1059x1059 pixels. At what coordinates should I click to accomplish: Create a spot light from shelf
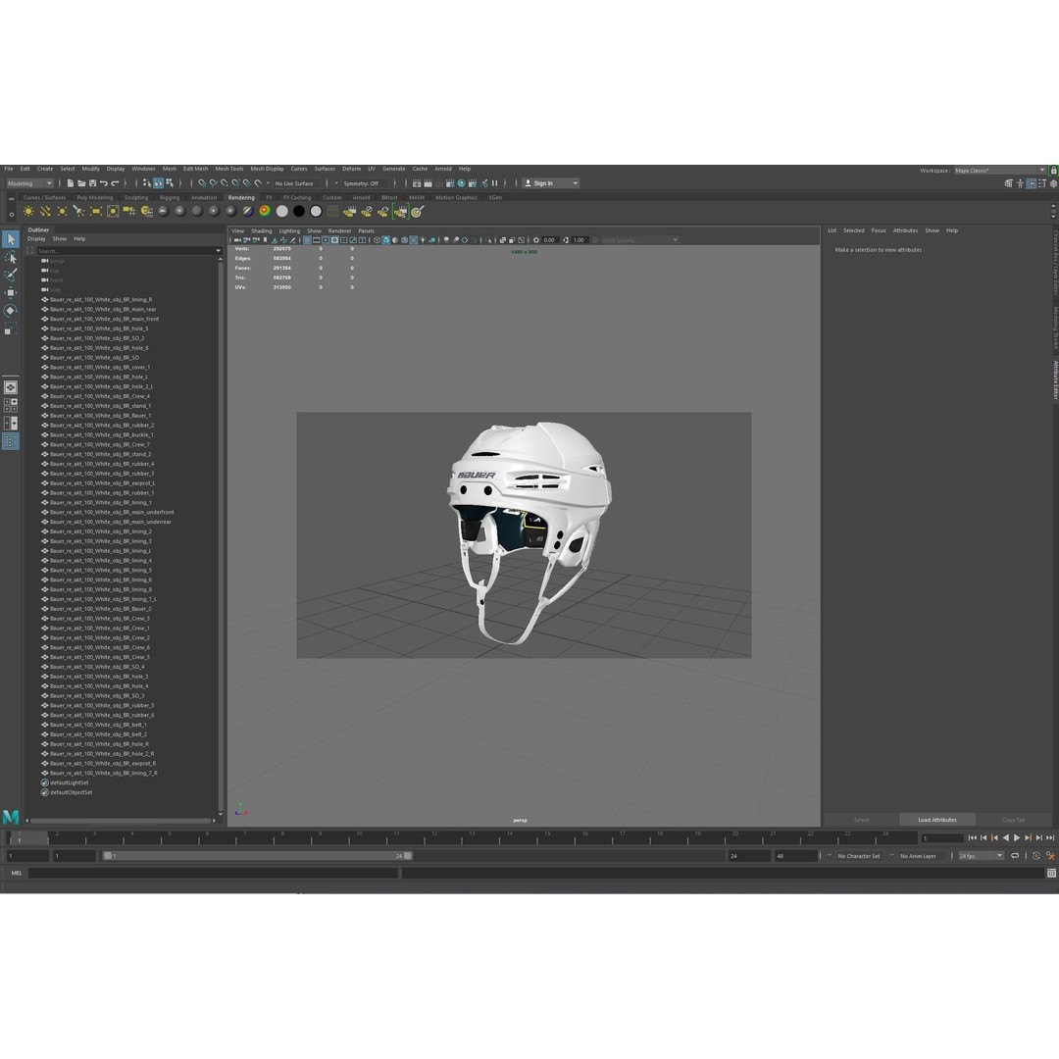79,212
